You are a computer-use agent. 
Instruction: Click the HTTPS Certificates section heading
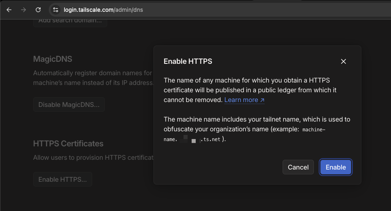click(x=68, y=144)
